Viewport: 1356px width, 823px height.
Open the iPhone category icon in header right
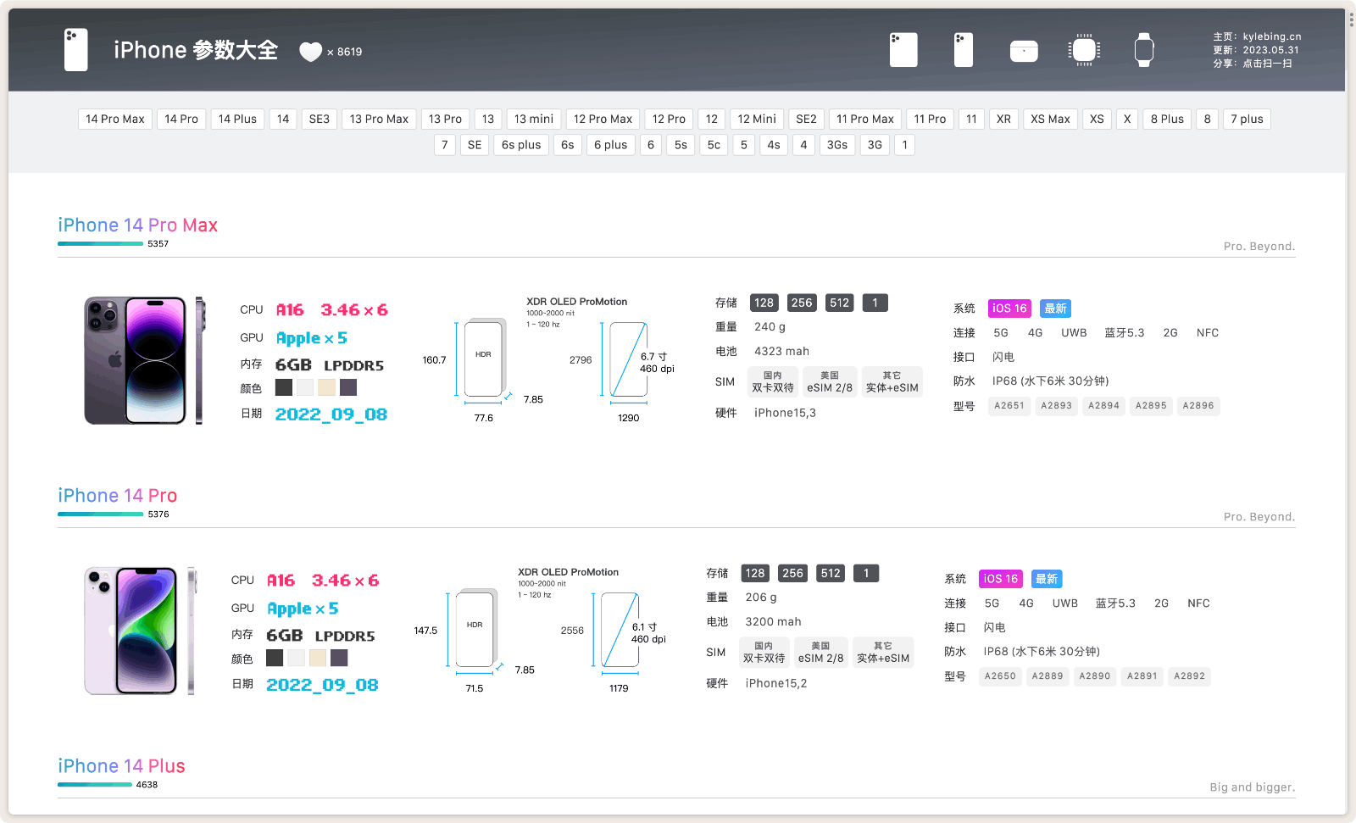pyautogui.click(x=963, y=50)
